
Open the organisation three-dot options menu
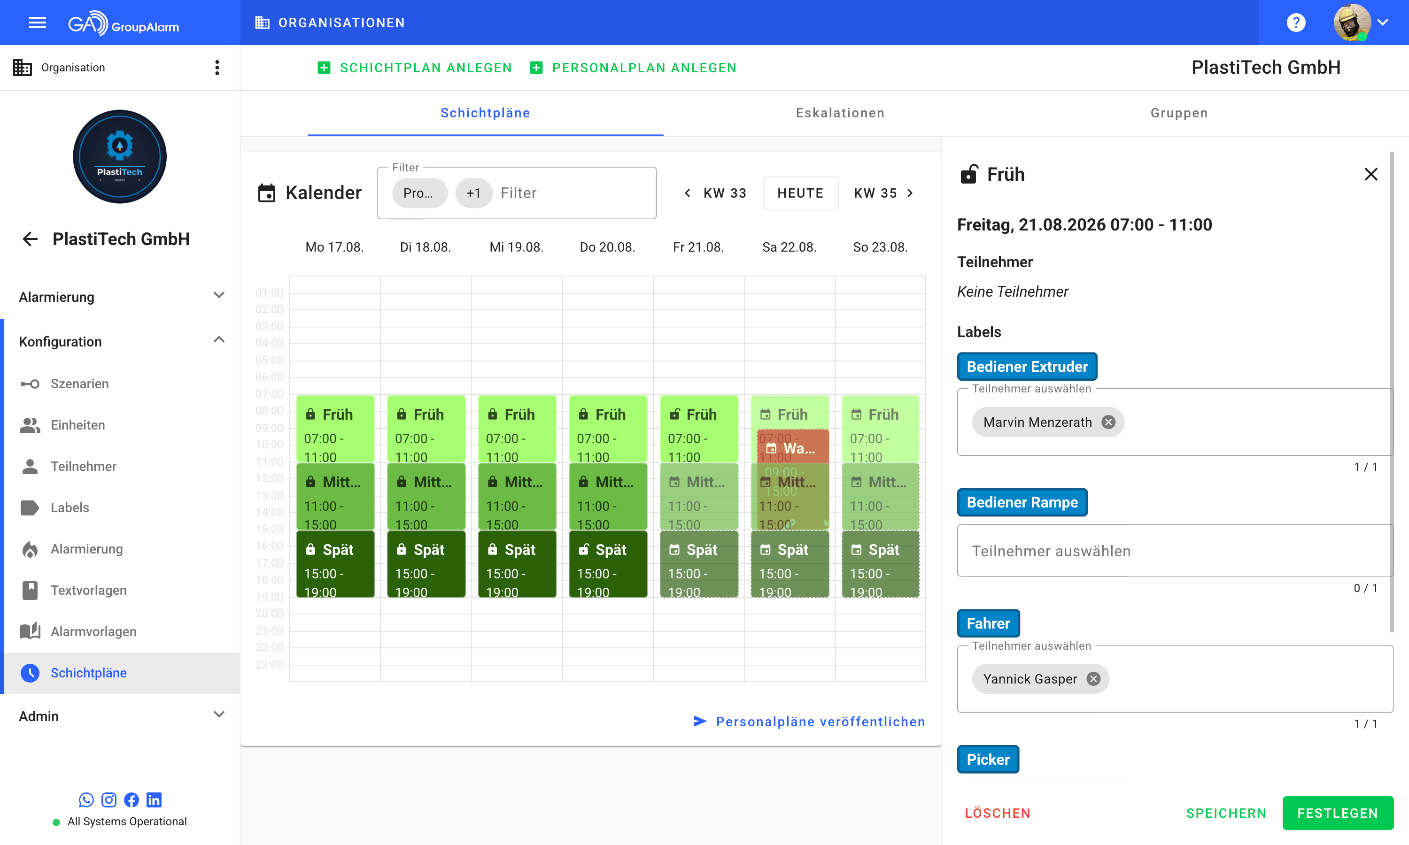click(x=217, y=68)
